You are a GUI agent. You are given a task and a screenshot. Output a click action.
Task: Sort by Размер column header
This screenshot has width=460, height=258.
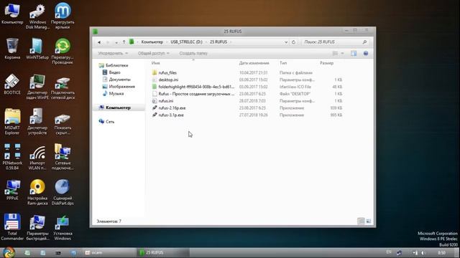point(326,63)
